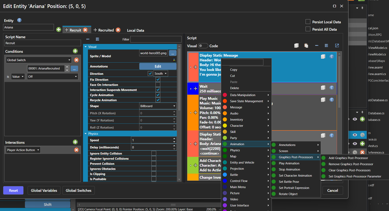Copy the Display Static Message command

click(x=323, y=57)
